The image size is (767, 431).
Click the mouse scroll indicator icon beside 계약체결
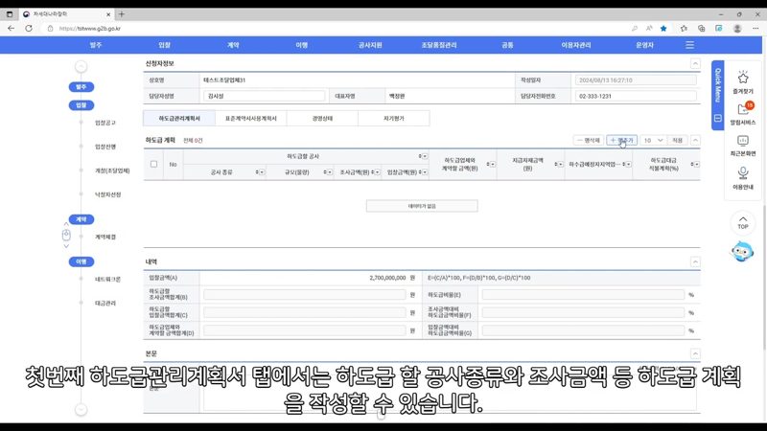coord(66,236)
